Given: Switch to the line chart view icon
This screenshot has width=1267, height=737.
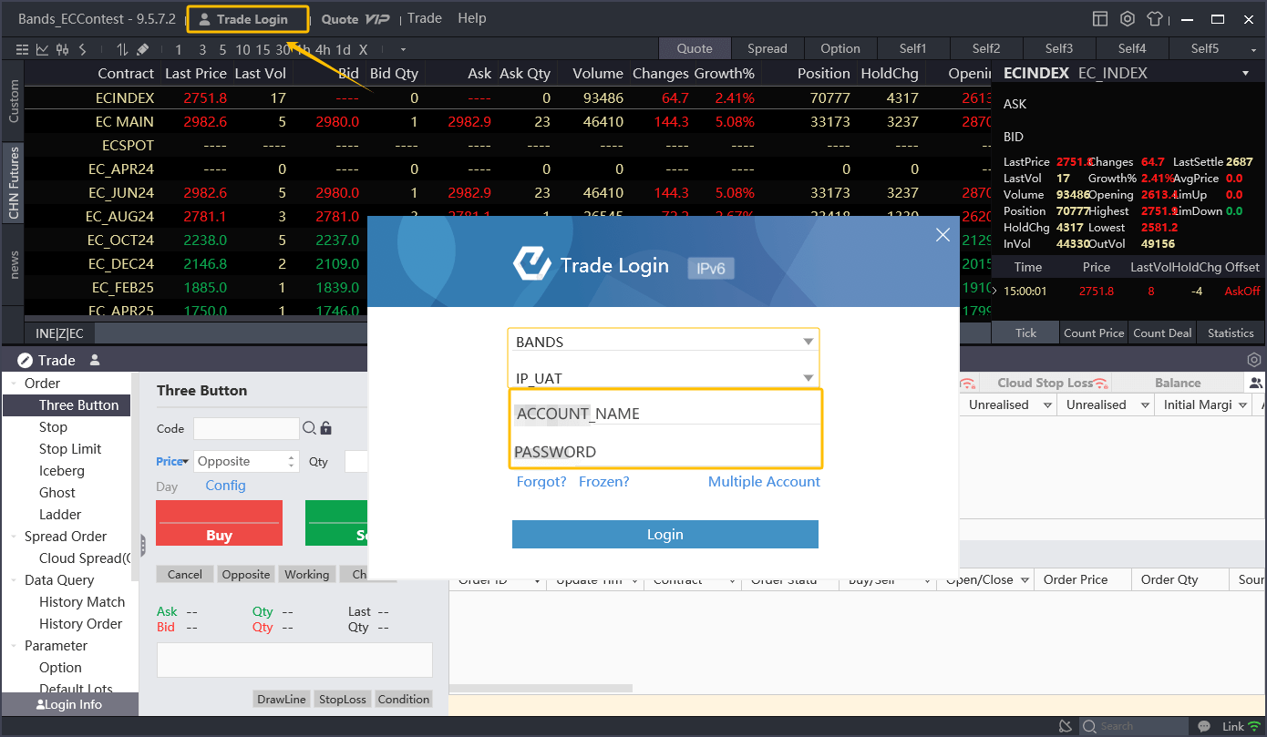Looking at the screenshot, I should 42,49.
